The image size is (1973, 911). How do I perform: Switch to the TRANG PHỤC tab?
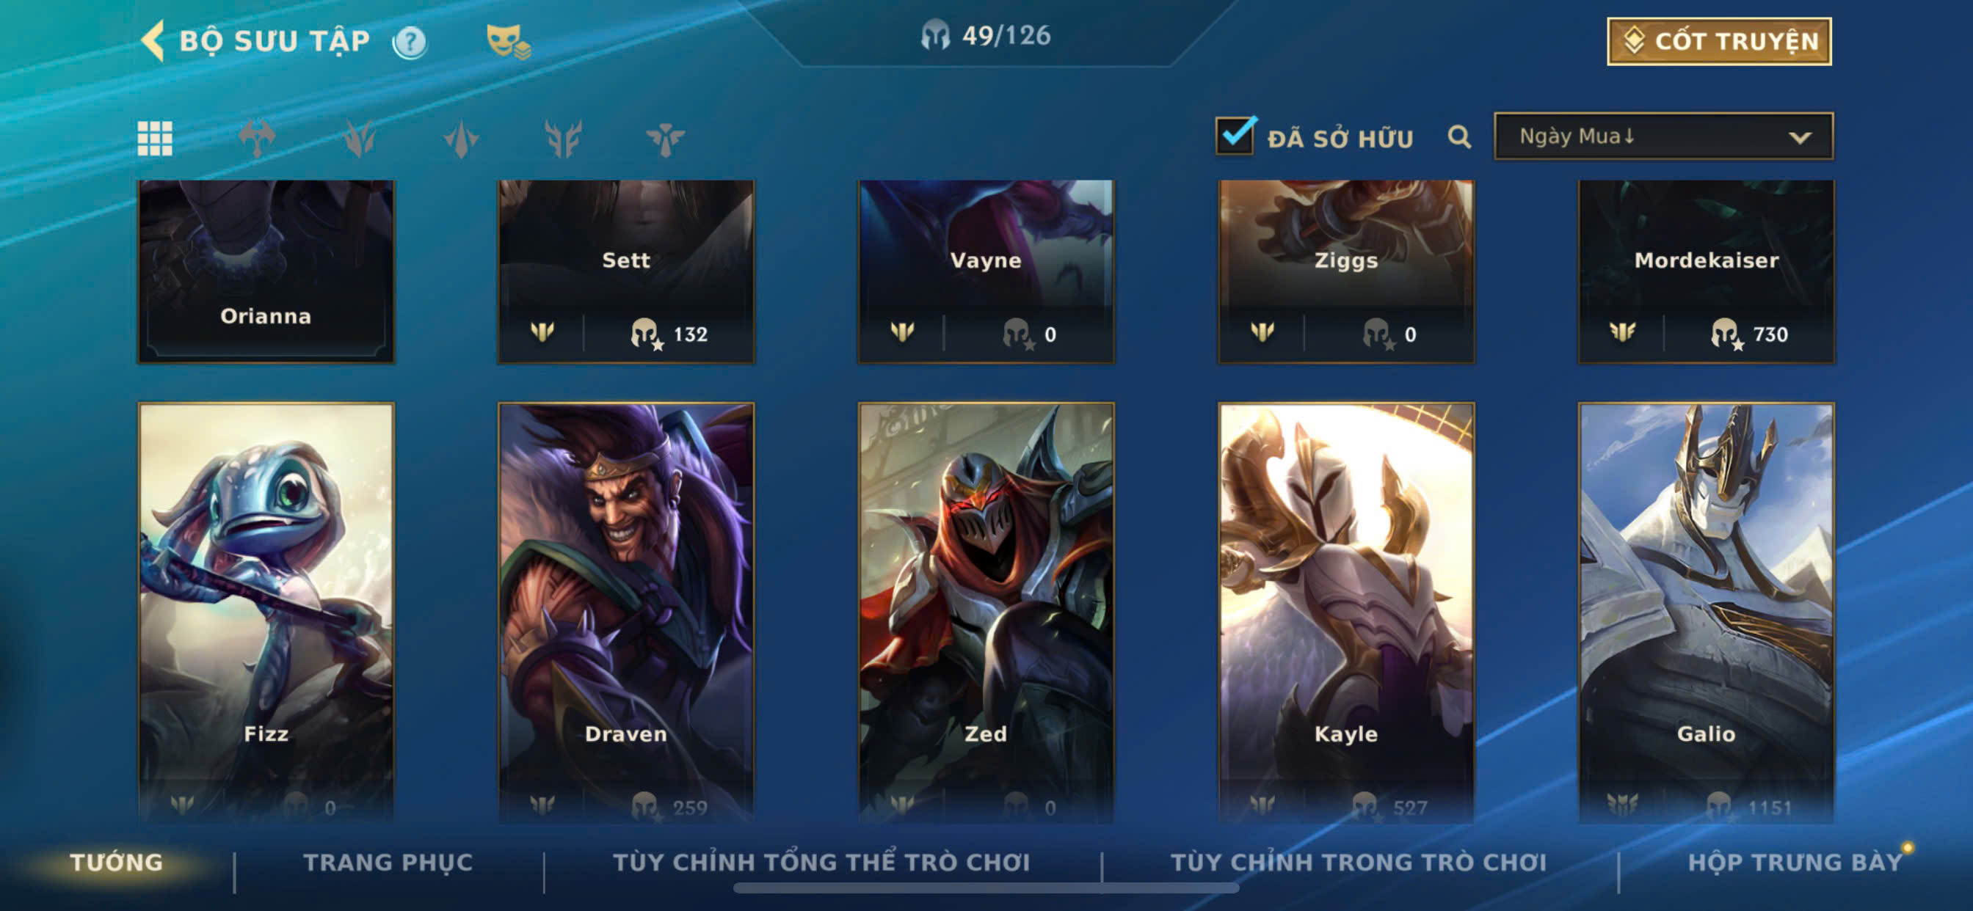388,862
